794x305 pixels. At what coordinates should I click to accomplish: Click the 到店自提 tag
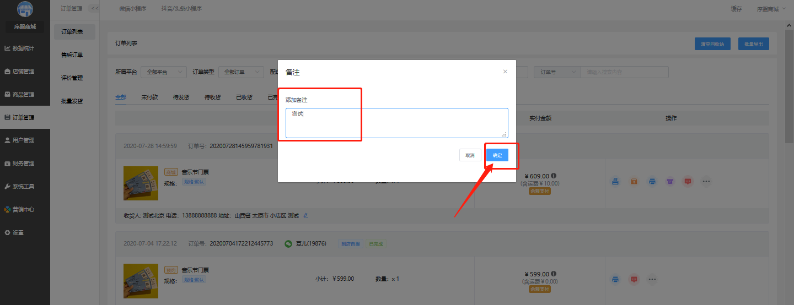click(350, 244)
